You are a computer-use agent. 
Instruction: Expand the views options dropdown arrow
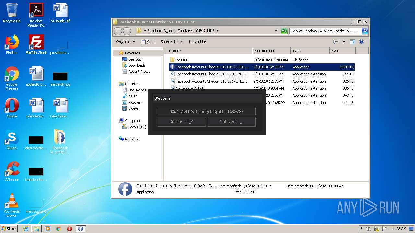(x=343, y=42)
